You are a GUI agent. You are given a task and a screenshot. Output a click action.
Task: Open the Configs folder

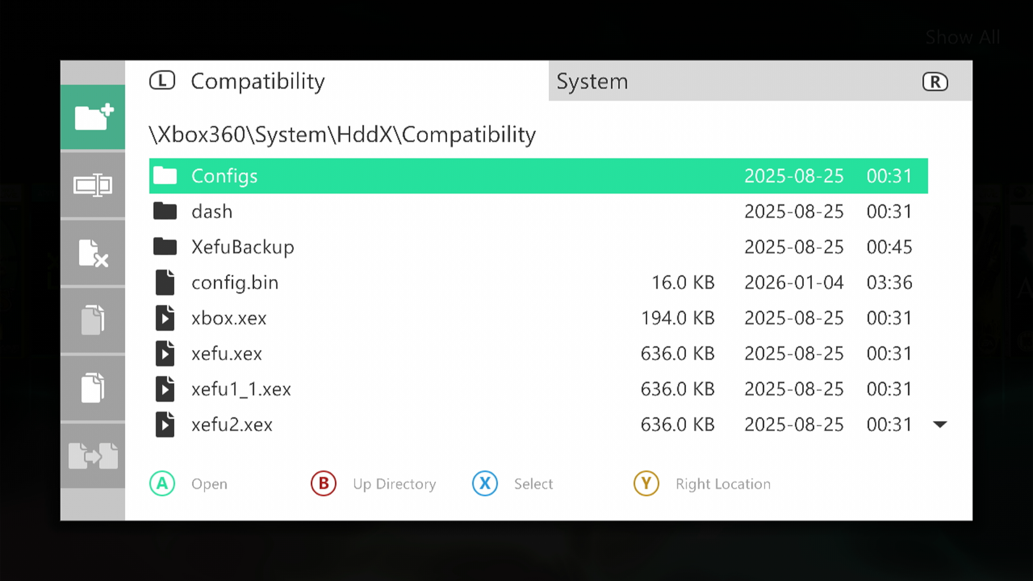pos(224,176)
